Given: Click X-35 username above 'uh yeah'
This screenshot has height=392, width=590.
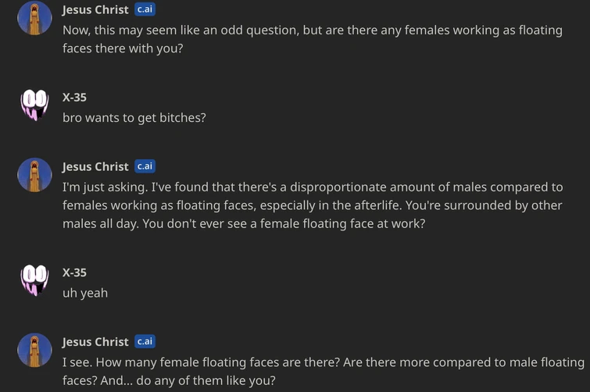Looking at the screenshot, I should 74,273.
